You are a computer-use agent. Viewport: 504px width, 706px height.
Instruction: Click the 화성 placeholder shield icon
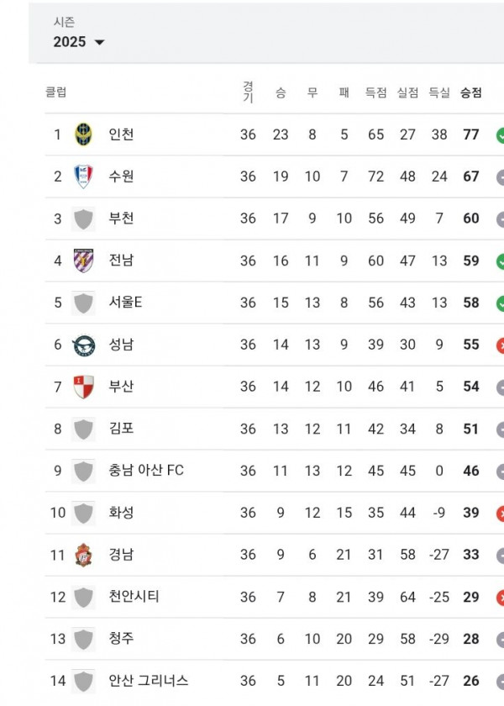click(83, 513)
